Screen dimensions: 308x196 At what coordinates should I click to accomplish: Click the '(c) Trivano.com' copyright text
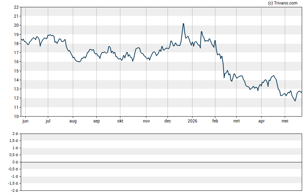coord(283,3)
